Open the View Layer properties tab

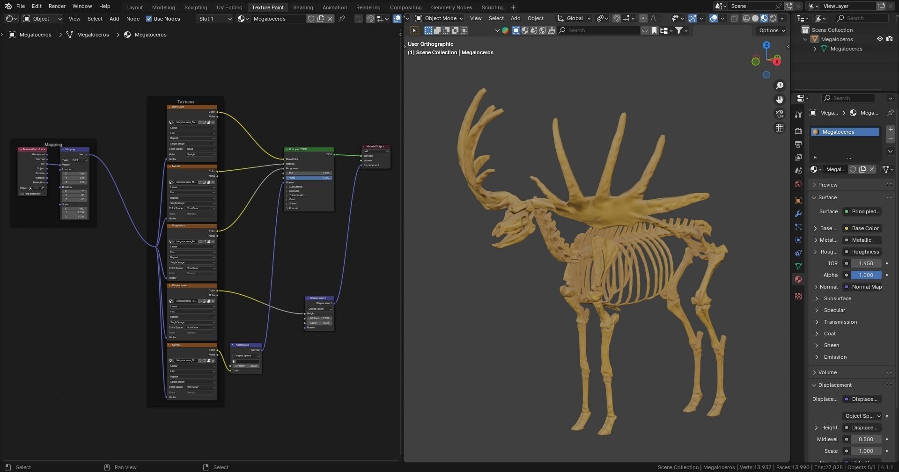click(798, 158)
